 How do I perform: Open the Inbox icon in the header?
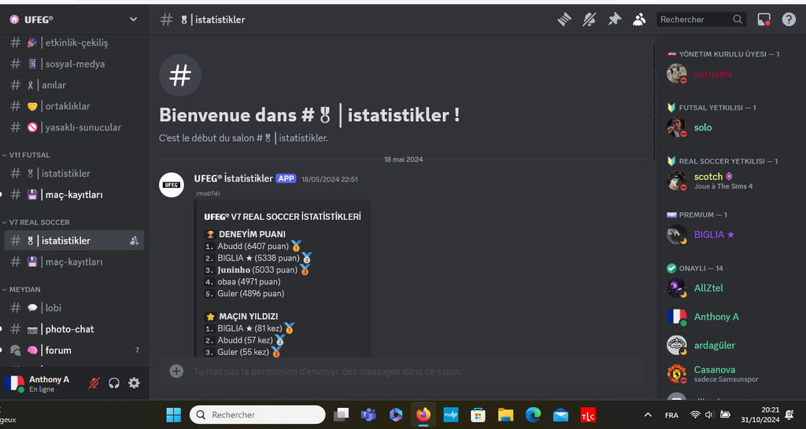point(763,20)
